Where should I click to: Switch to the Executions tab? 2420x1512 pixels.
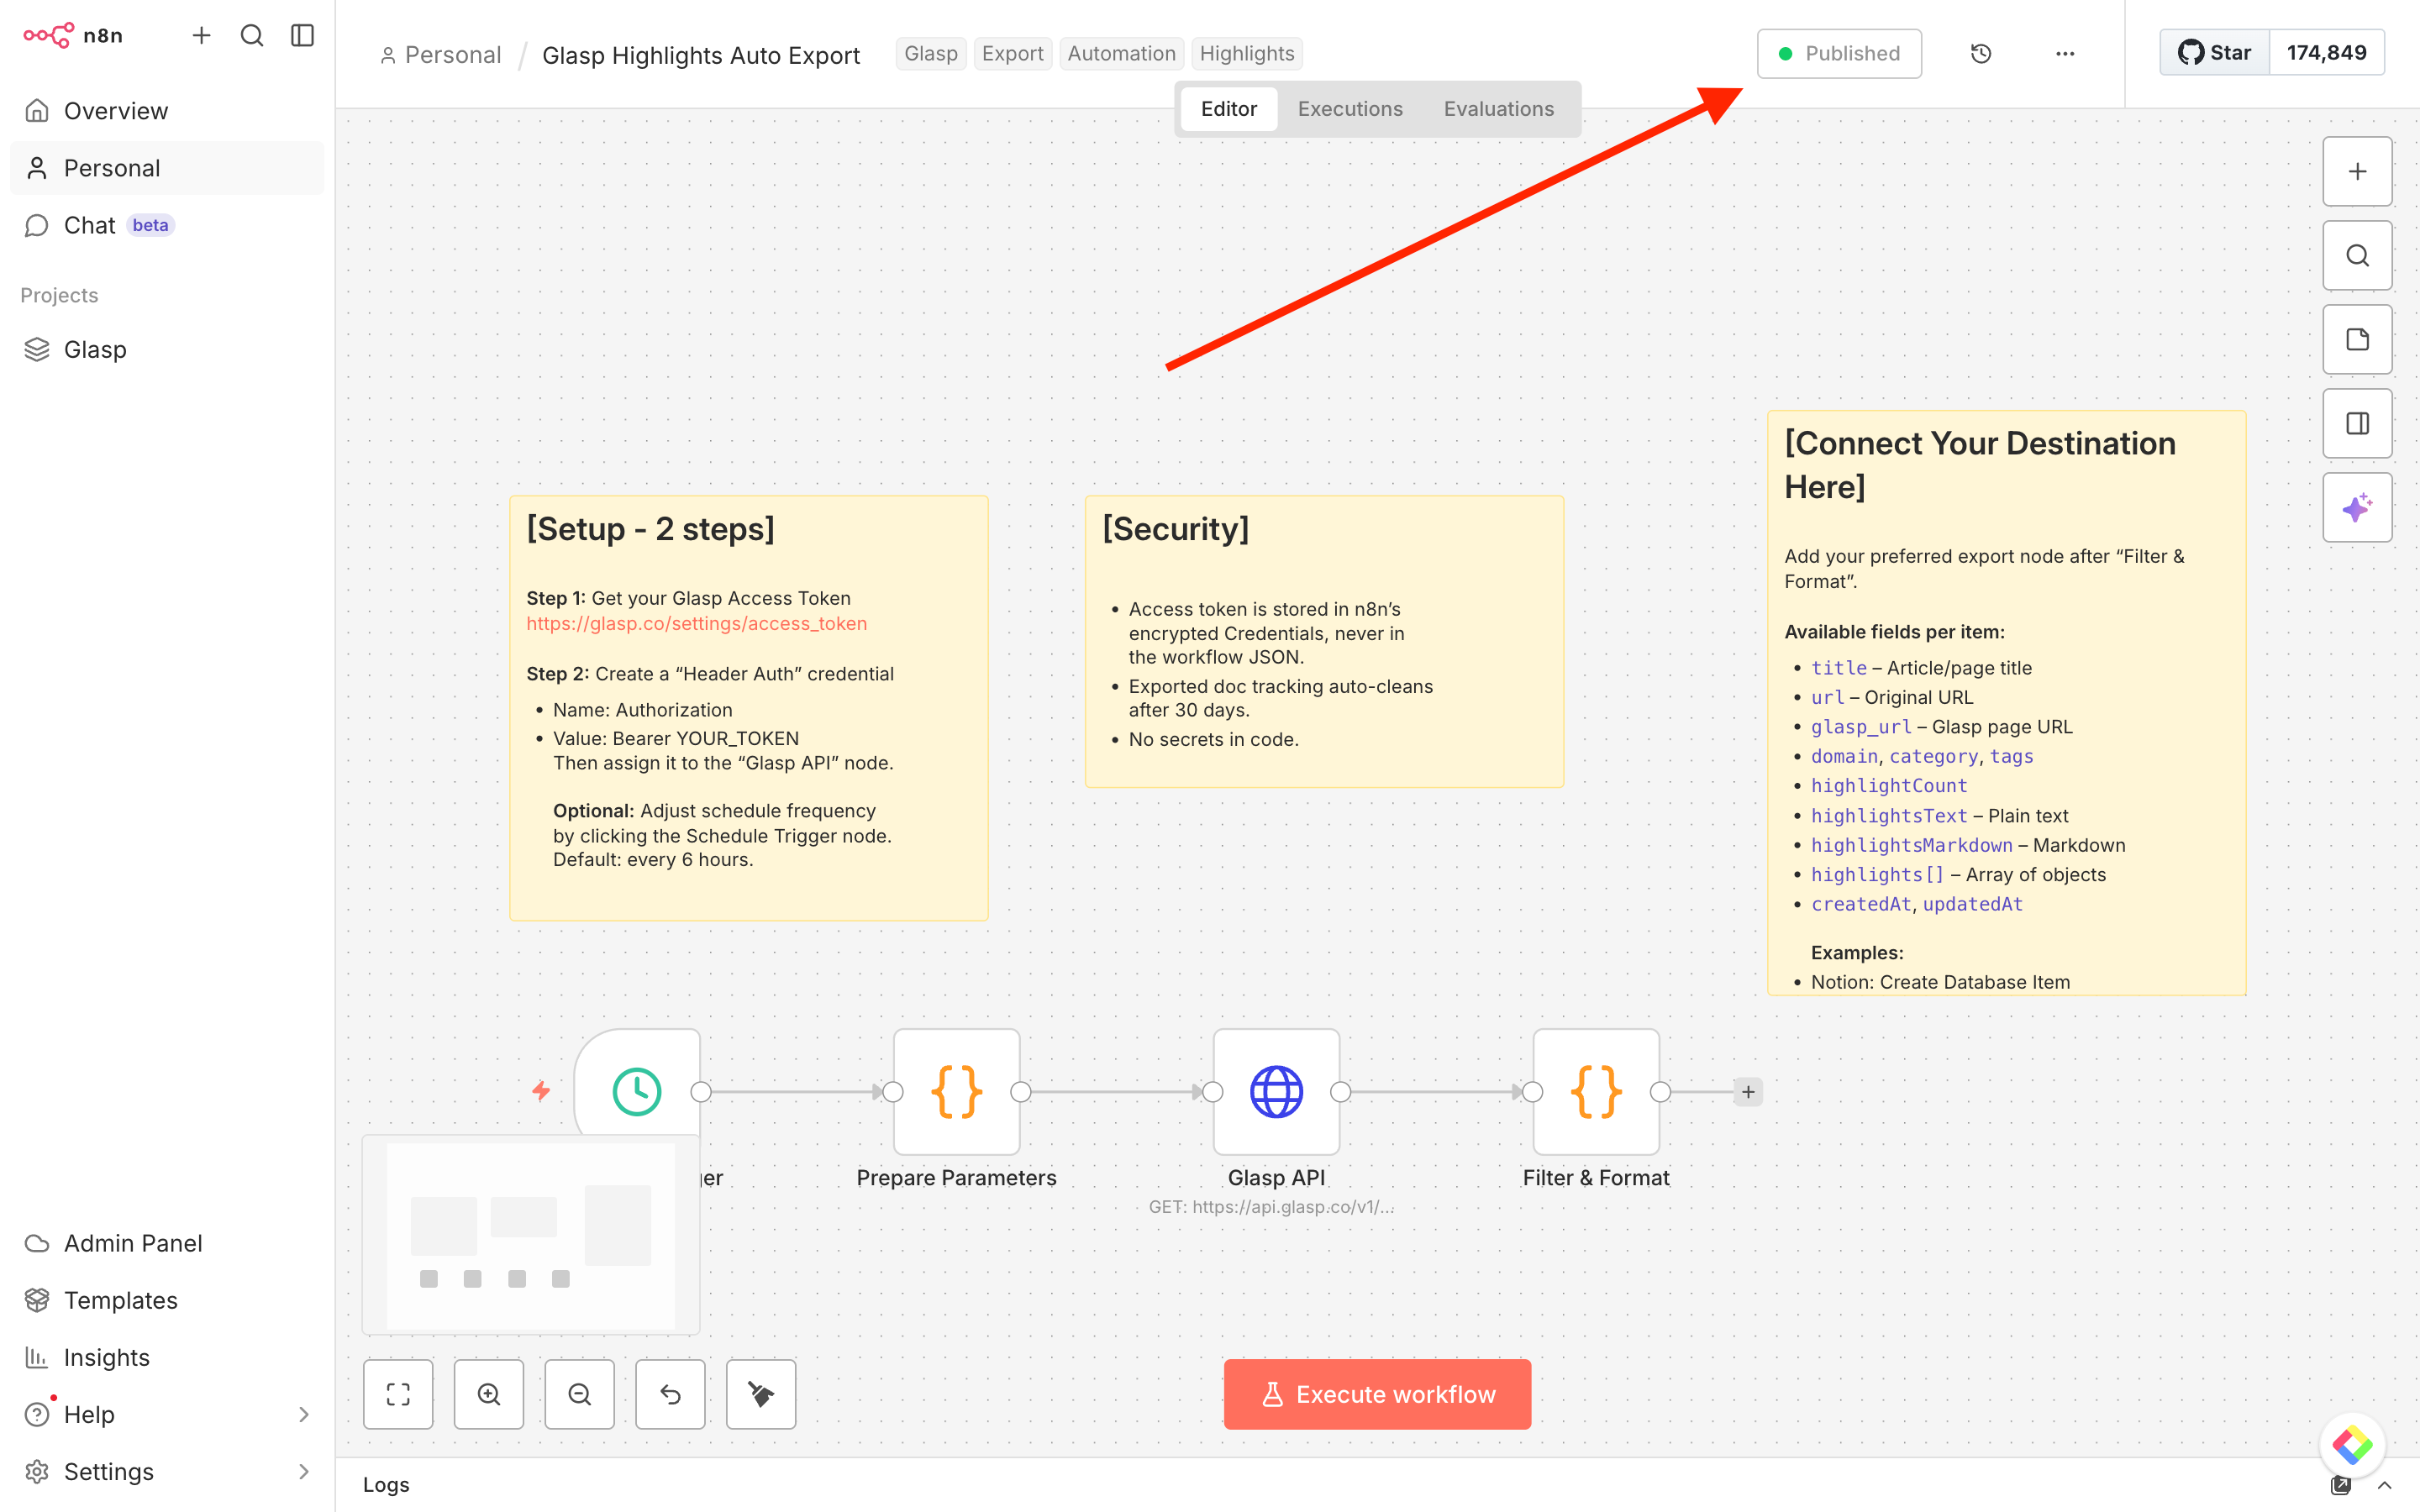pos(1350,109)
